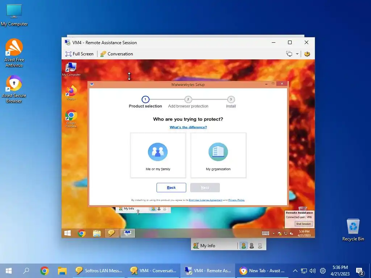Click step 2 Add browser protection circle
The image size is (371, 278).
(x=188, y=99)
